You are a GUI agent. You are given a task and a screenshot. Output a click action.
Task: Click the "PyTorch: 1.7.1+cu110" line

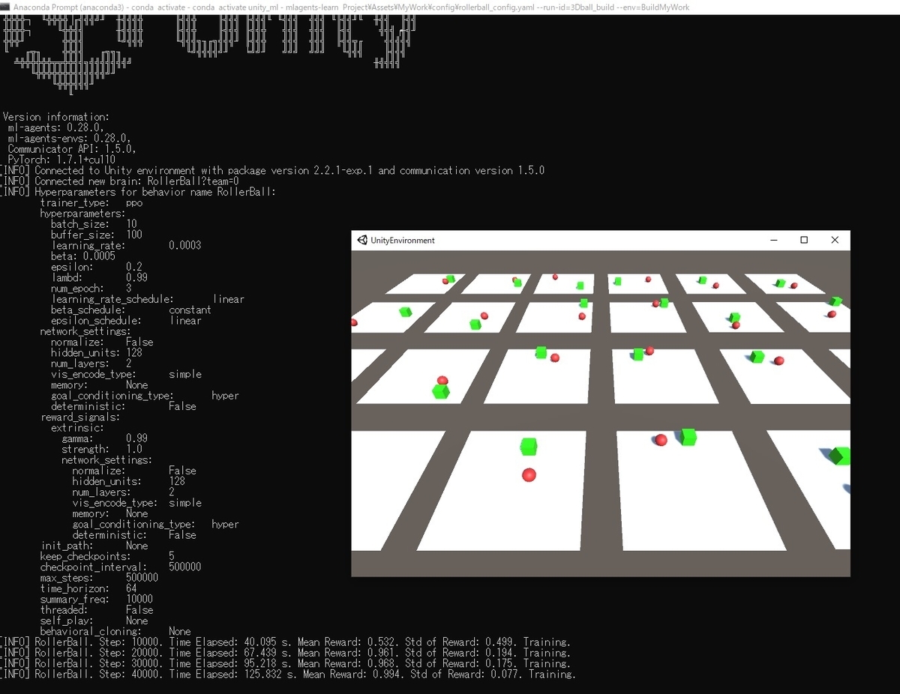tap(61, 160)
